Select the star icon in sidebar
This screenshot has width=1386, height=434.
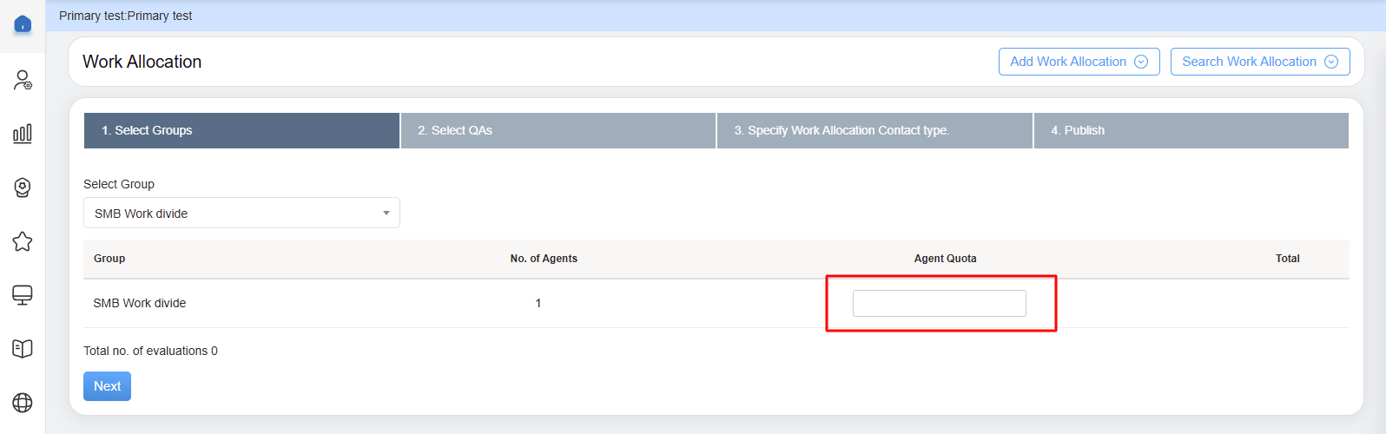pos(23,241)
